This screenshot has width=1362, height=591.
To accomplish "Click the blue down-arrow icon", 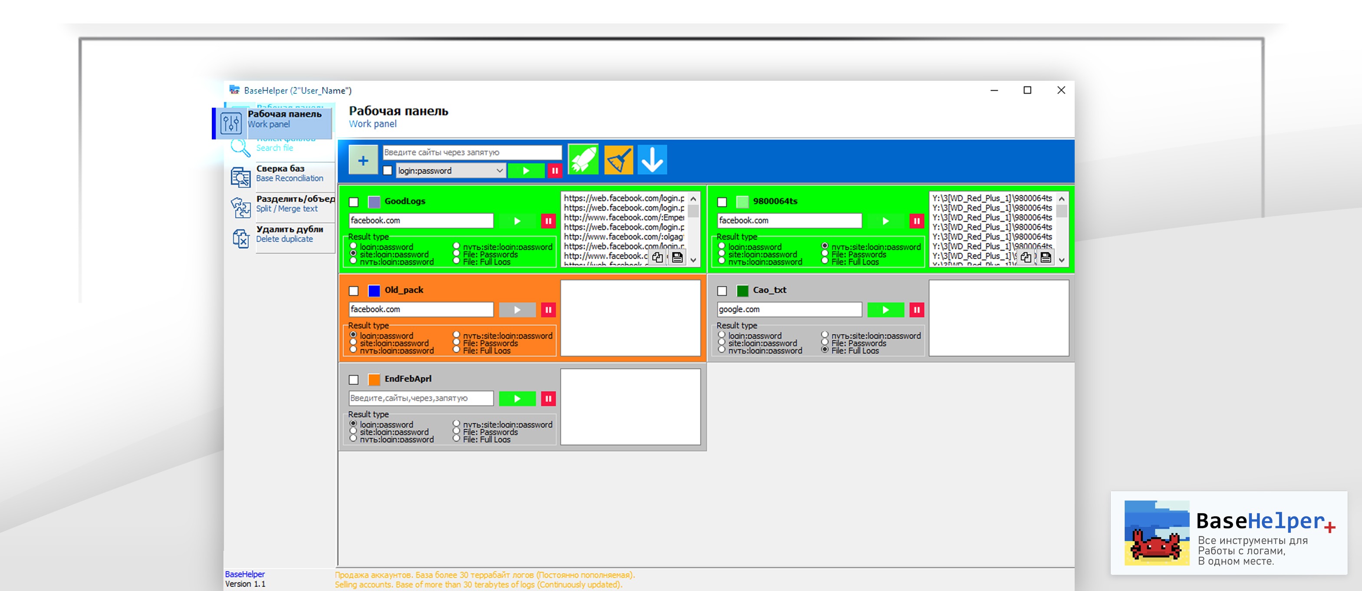I will (652, 159).
